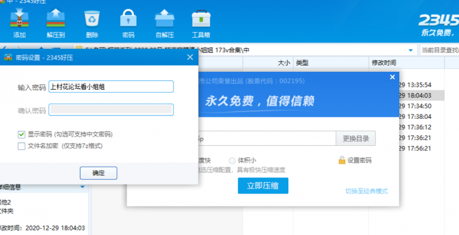Select the row modified at 13:35:54
Viewport: 459px width, 235px height.
(422, 85)
